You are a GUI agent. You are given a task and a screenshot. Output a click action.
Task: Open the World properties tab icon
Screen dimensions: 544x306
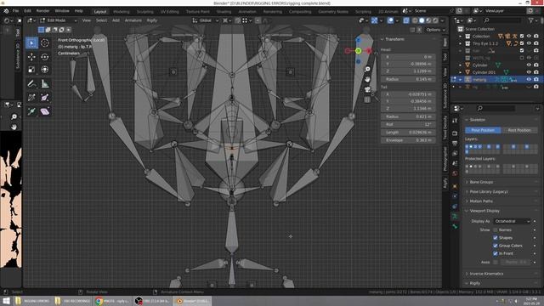[x=455, y=173]
